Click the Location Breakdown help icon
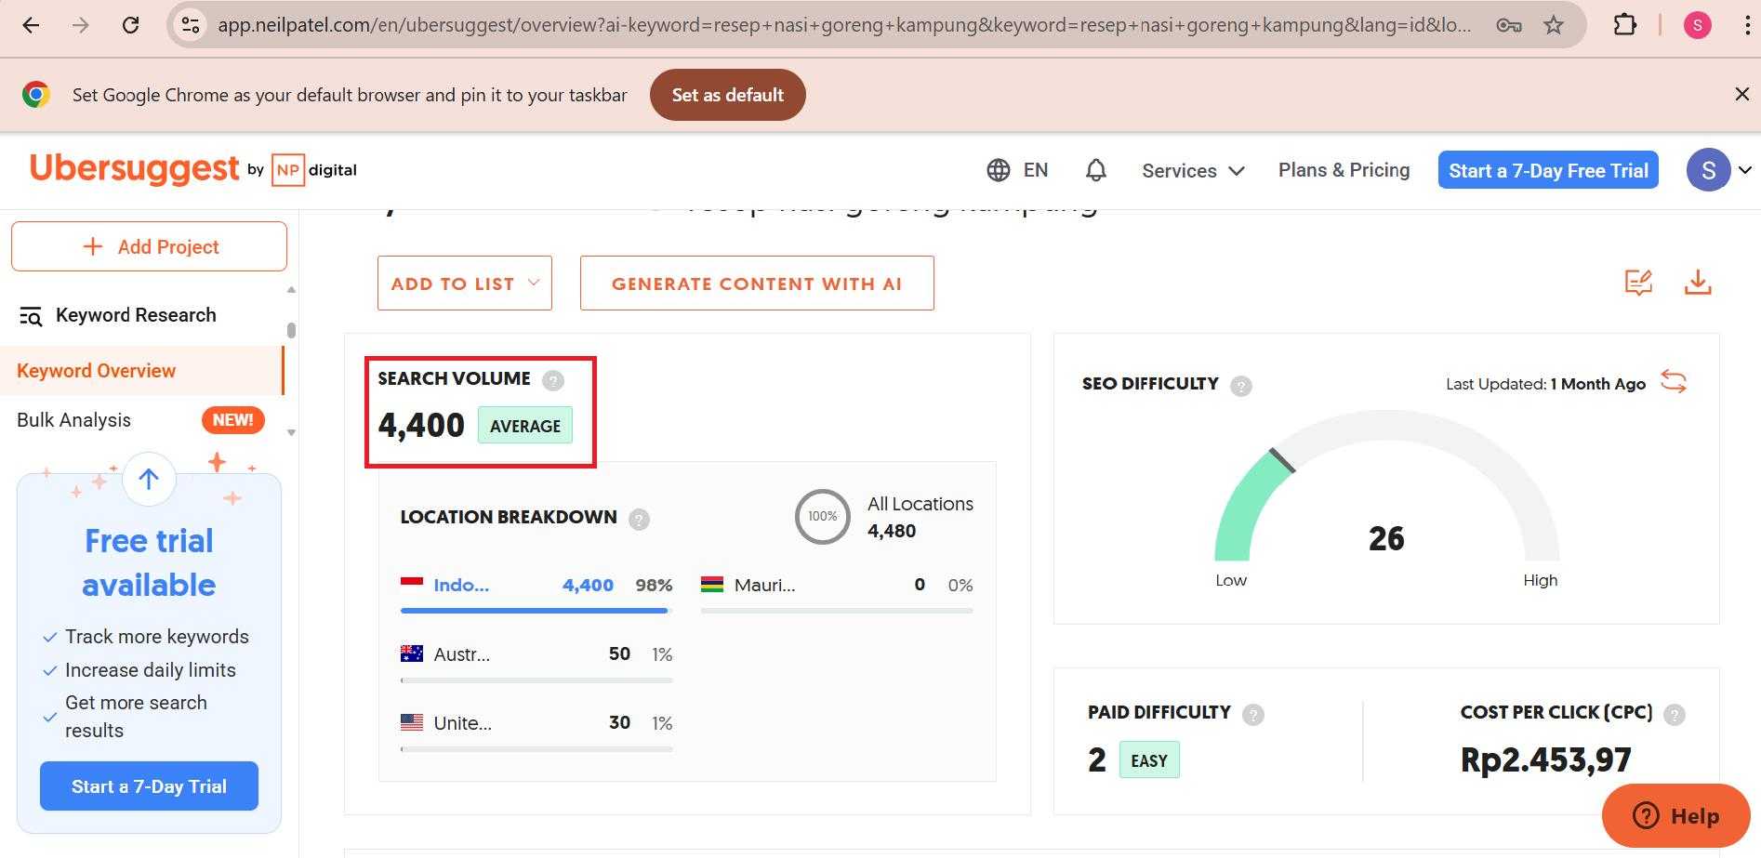This screenshot has width=1761, height=858. [x=639, y=519]
